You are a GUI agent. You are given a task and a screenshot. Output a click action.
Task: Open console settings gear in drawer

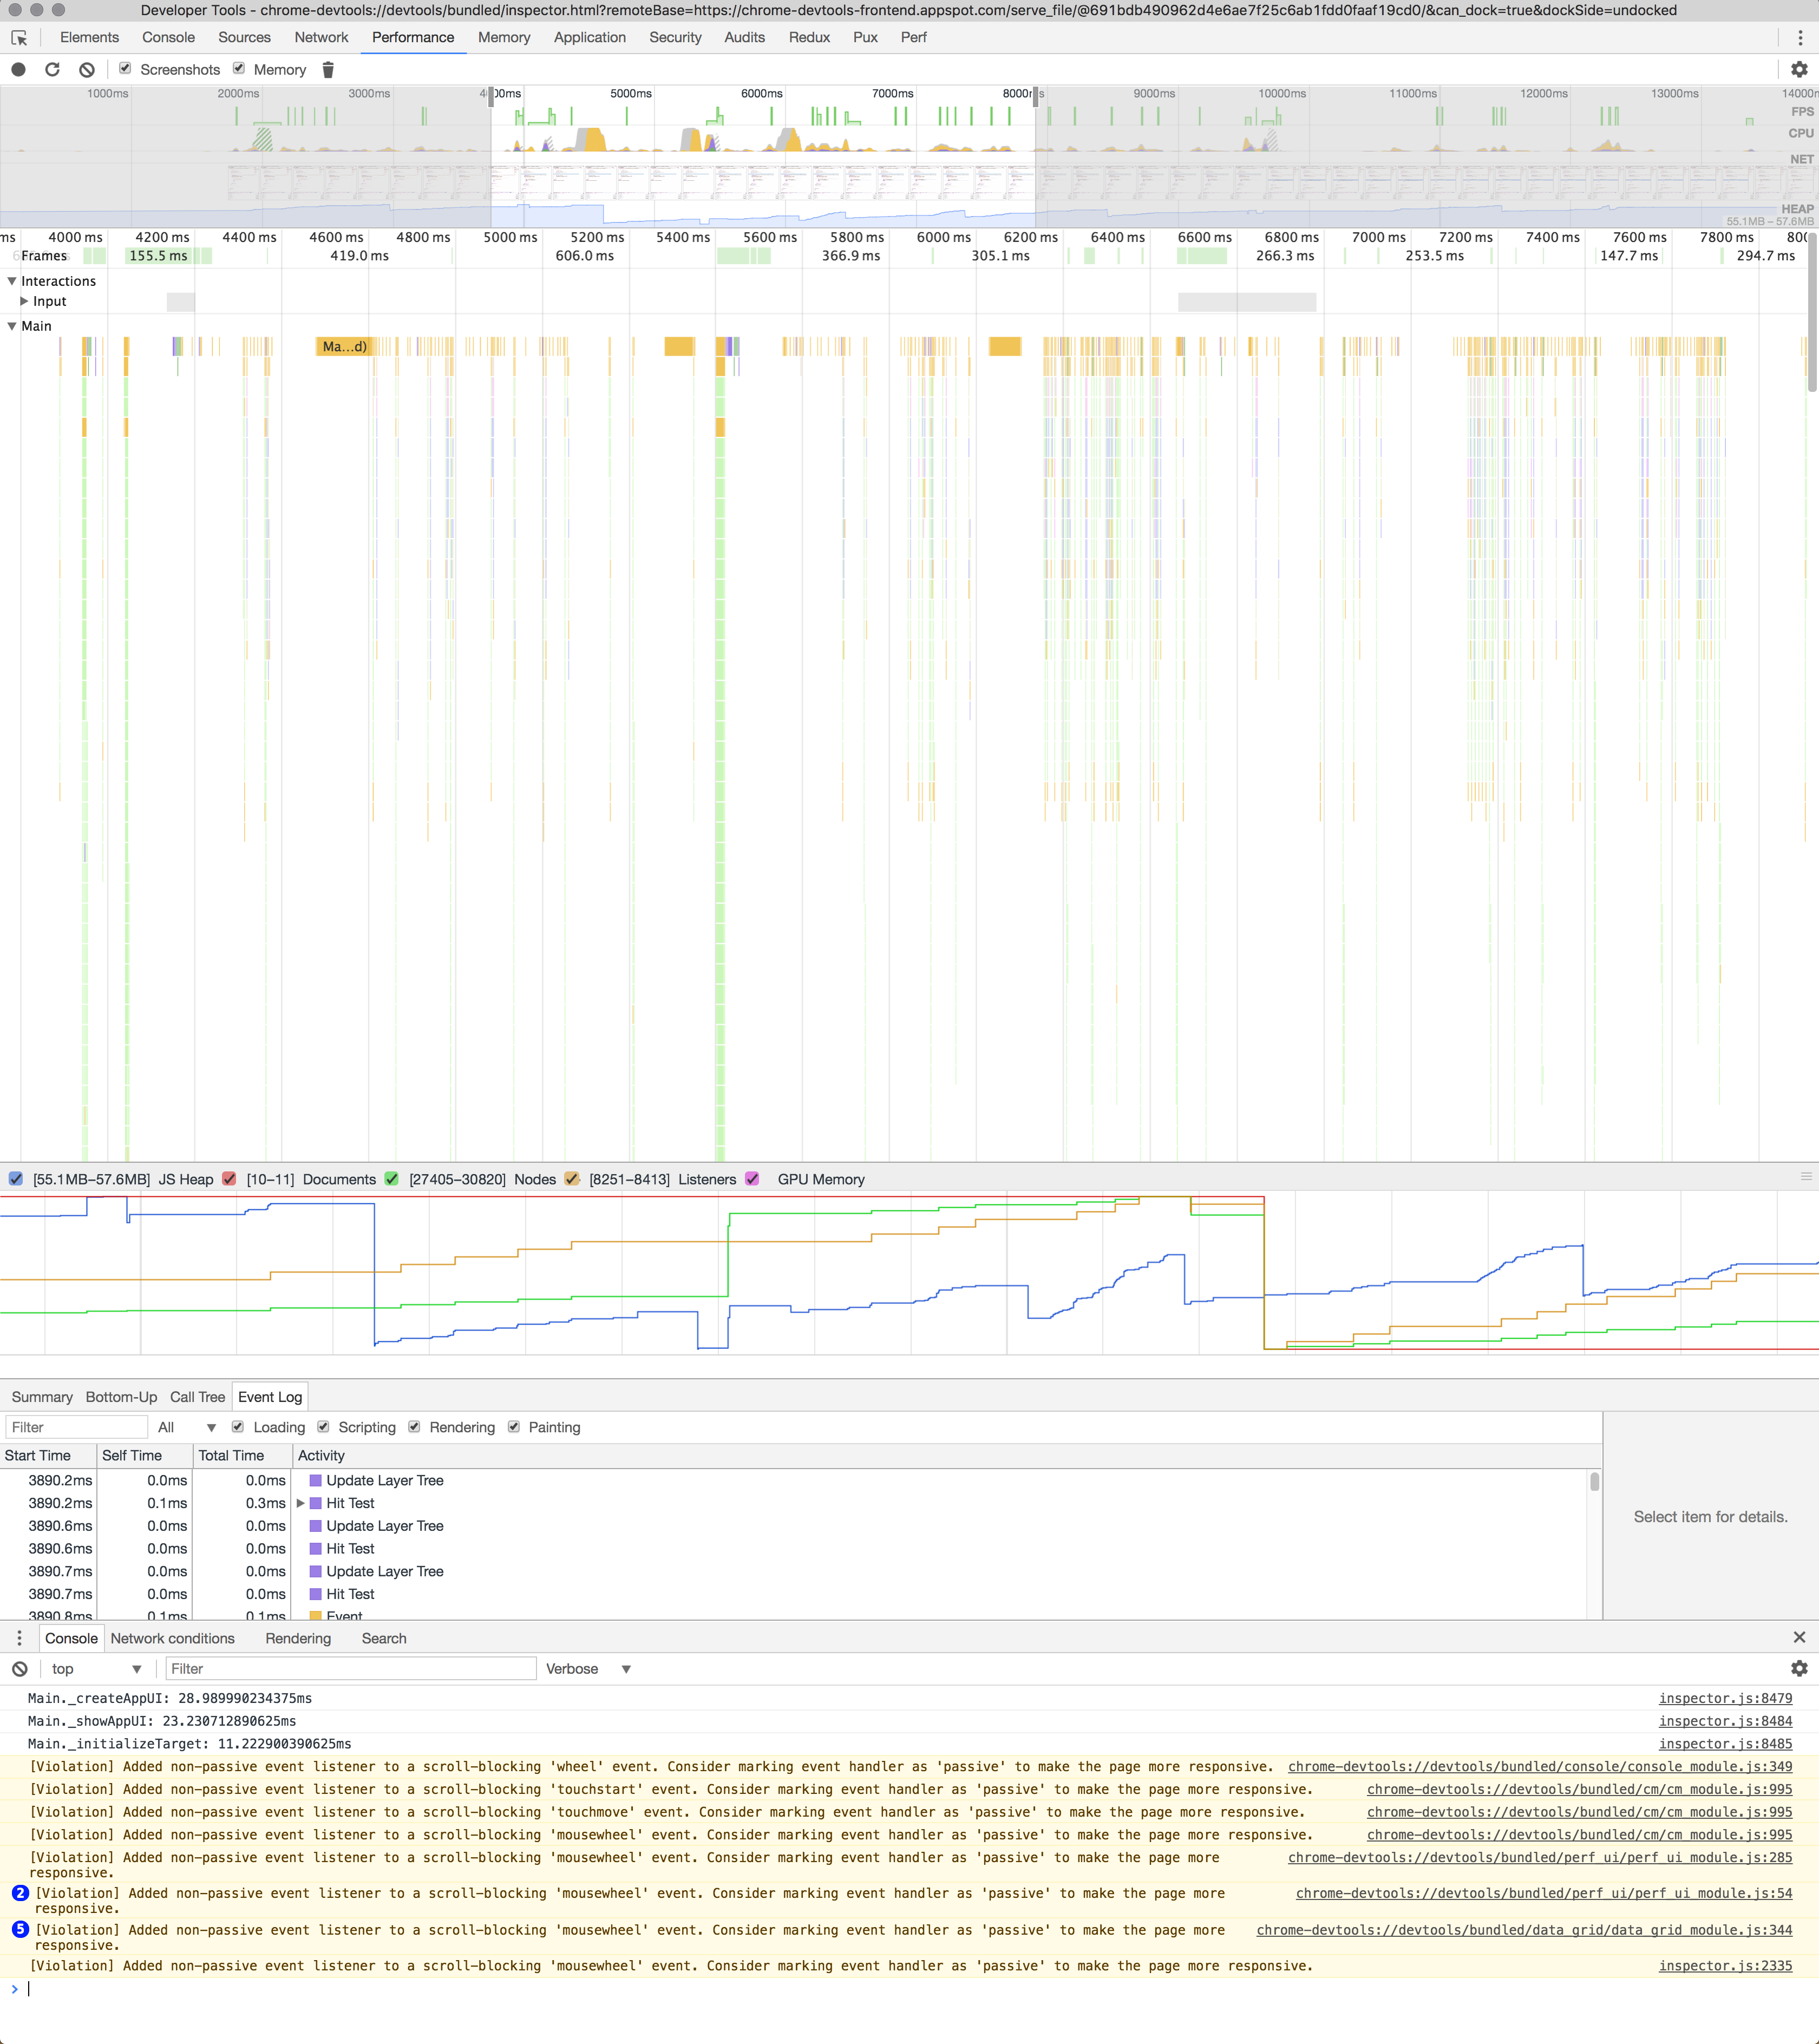pyautogui.click(x=1799, y=1668)
